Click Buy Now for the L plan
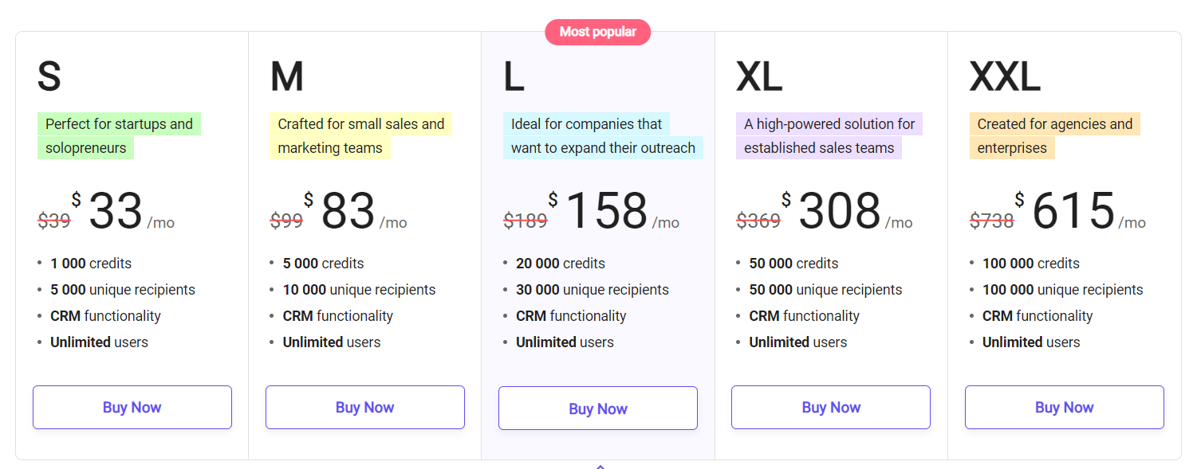 click(x=598, y=408)
